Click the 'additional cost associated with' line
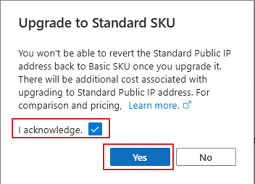The height and width of the screenshot is (184, 255). tap(152, 79)
